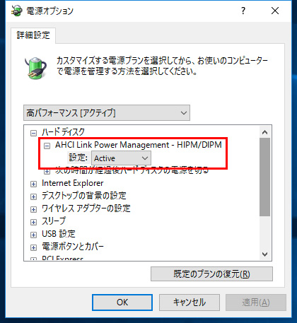Screen dimensions: 297x323
Task: Click 既定のプランの復元 button
Action: tap(211, 274)
